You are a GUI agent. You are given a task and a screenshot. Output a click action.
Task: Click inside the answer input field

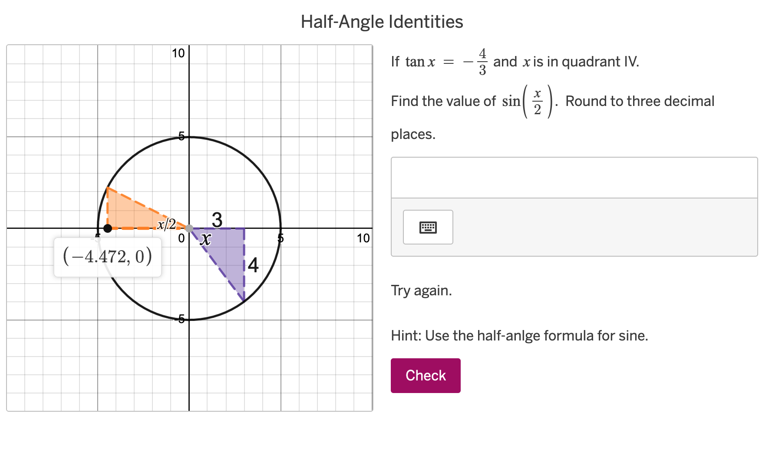(573, 177)
